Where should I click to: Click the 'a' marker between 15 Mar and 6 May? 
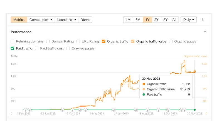click(80, 110)
